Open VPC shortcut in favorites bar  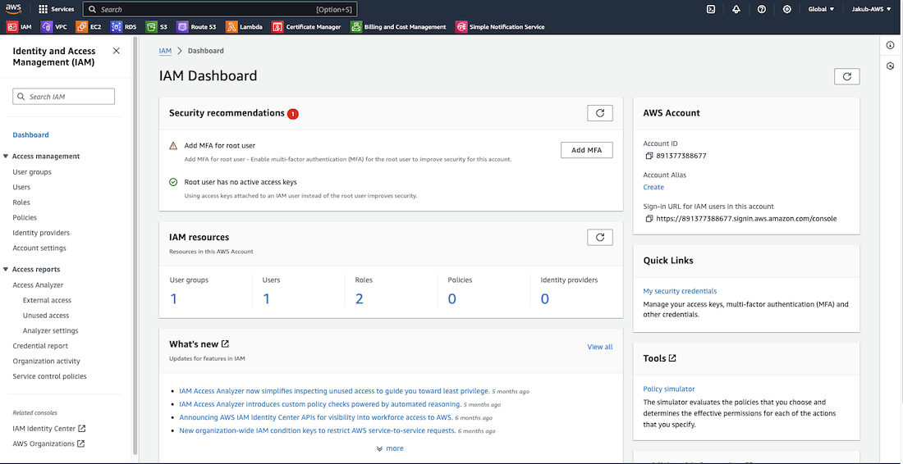[x=54, y=27]
